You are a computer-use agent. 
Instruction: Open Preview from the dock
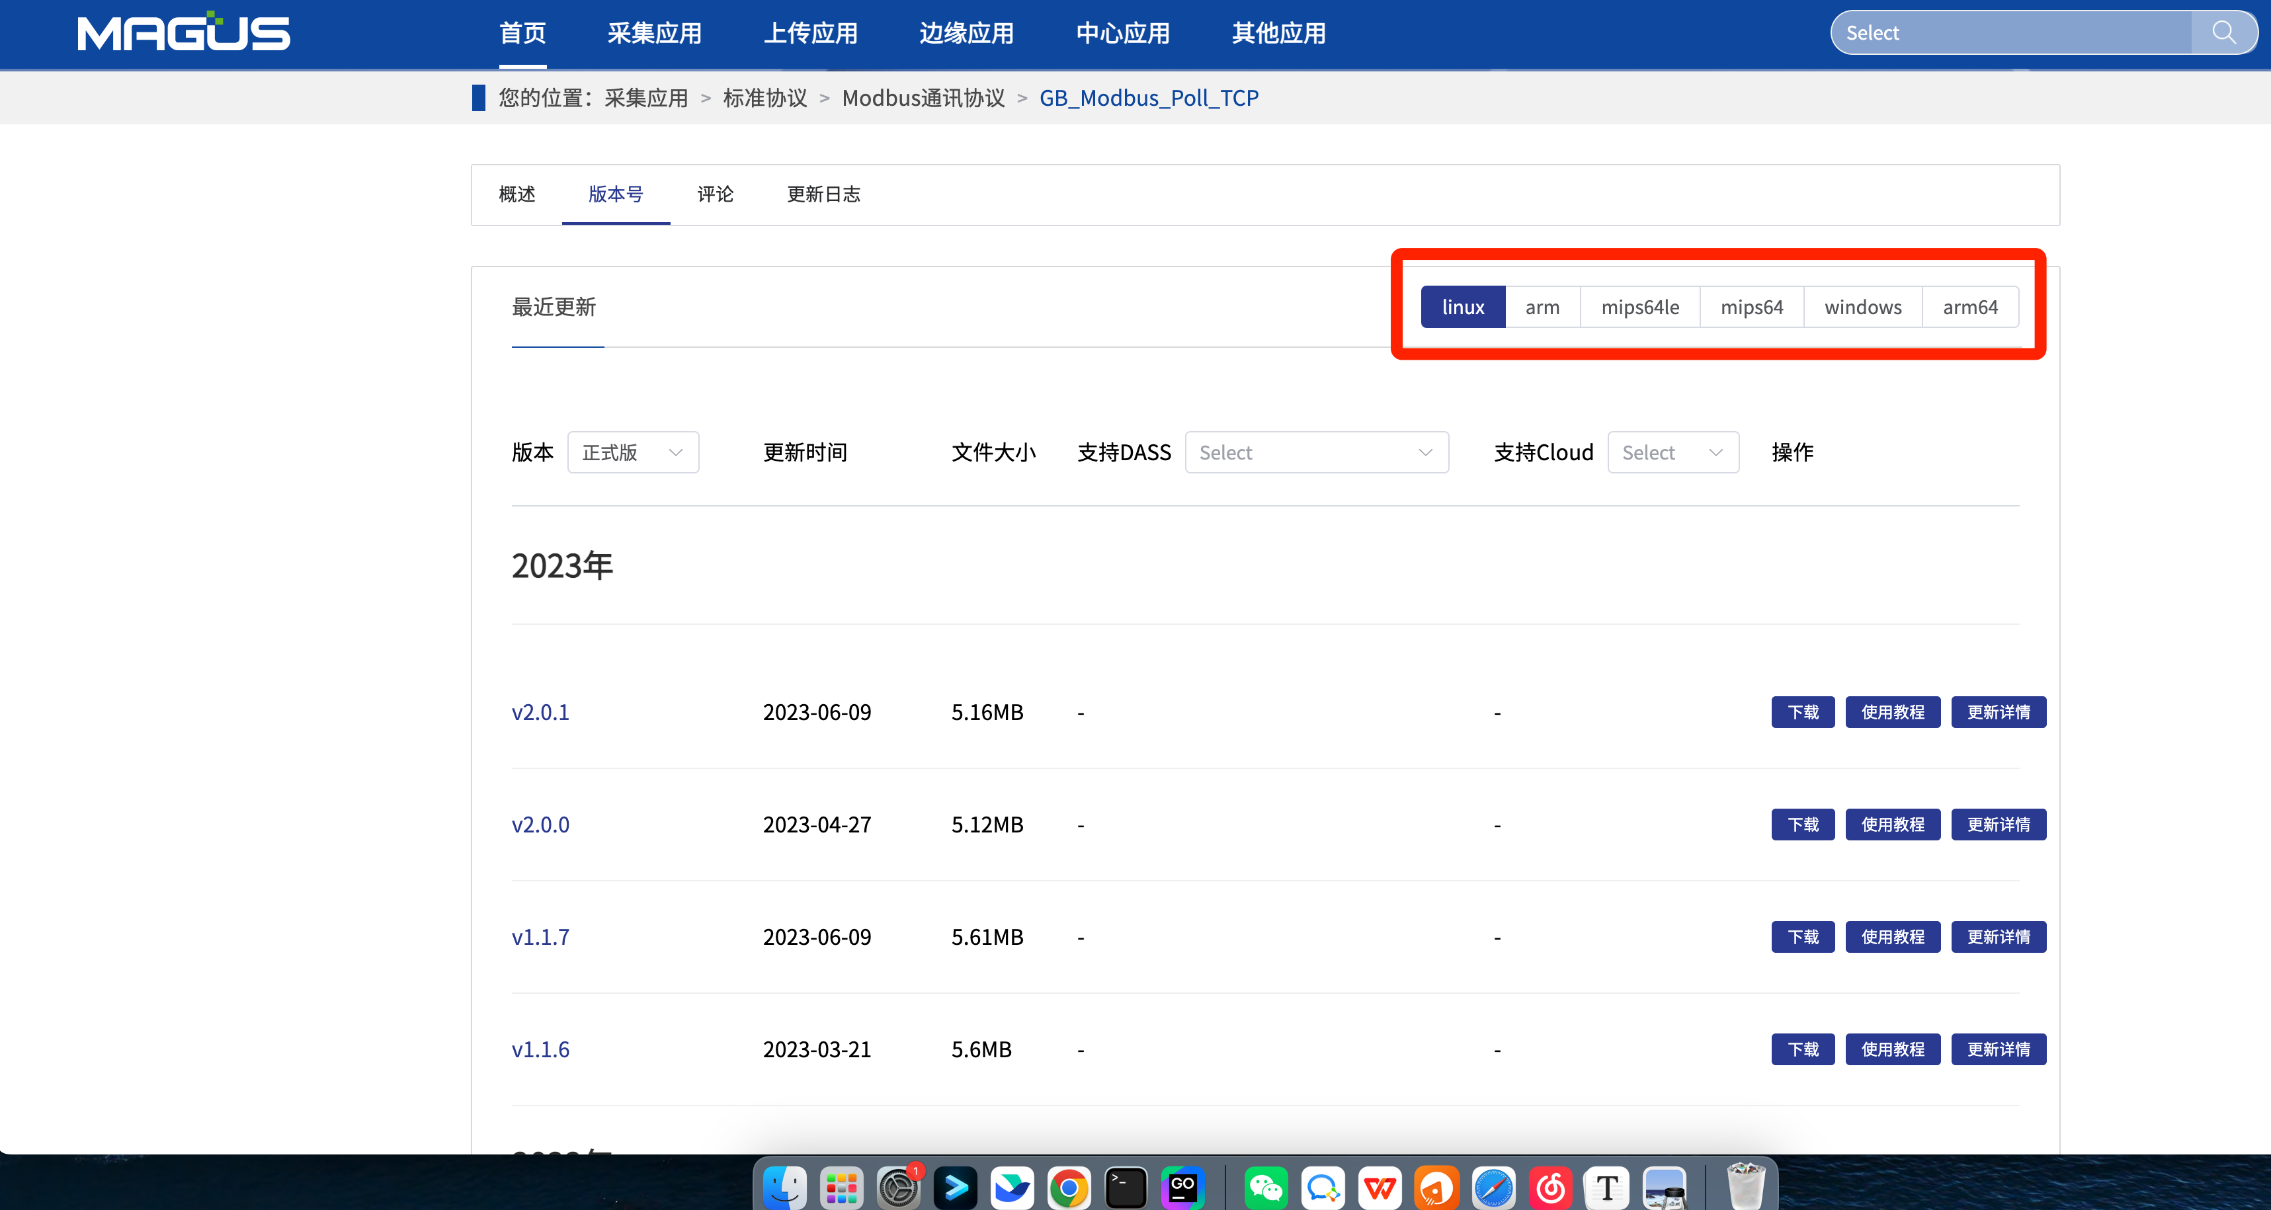pos(1665,1187)
